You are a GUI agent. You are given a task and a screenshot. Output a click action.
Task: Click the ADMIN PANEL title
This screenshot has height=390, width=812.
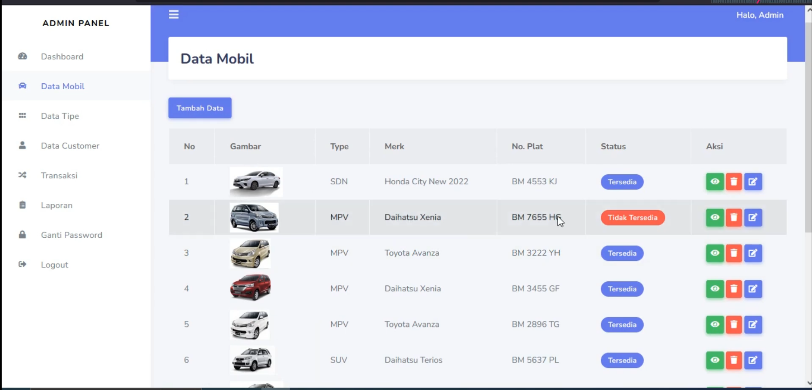76,23
